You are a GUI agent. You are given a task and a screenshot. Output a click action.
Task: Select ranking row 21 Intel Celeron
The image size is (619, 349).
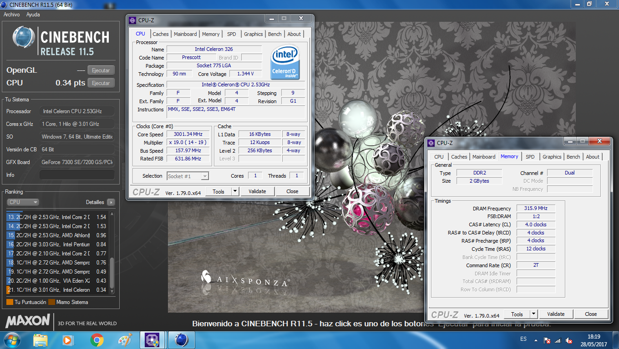[x=57, y=290]
